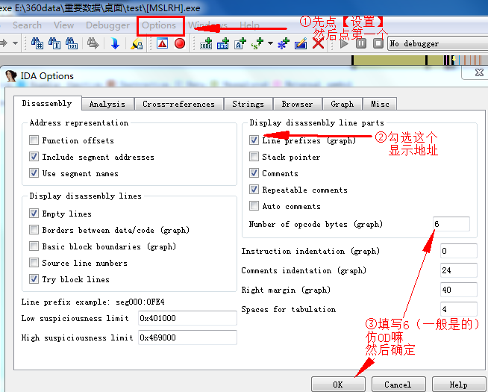Toggle Line prefixes (graph) checkbox
Screen dimensions: 488x392
coord(254,140)
